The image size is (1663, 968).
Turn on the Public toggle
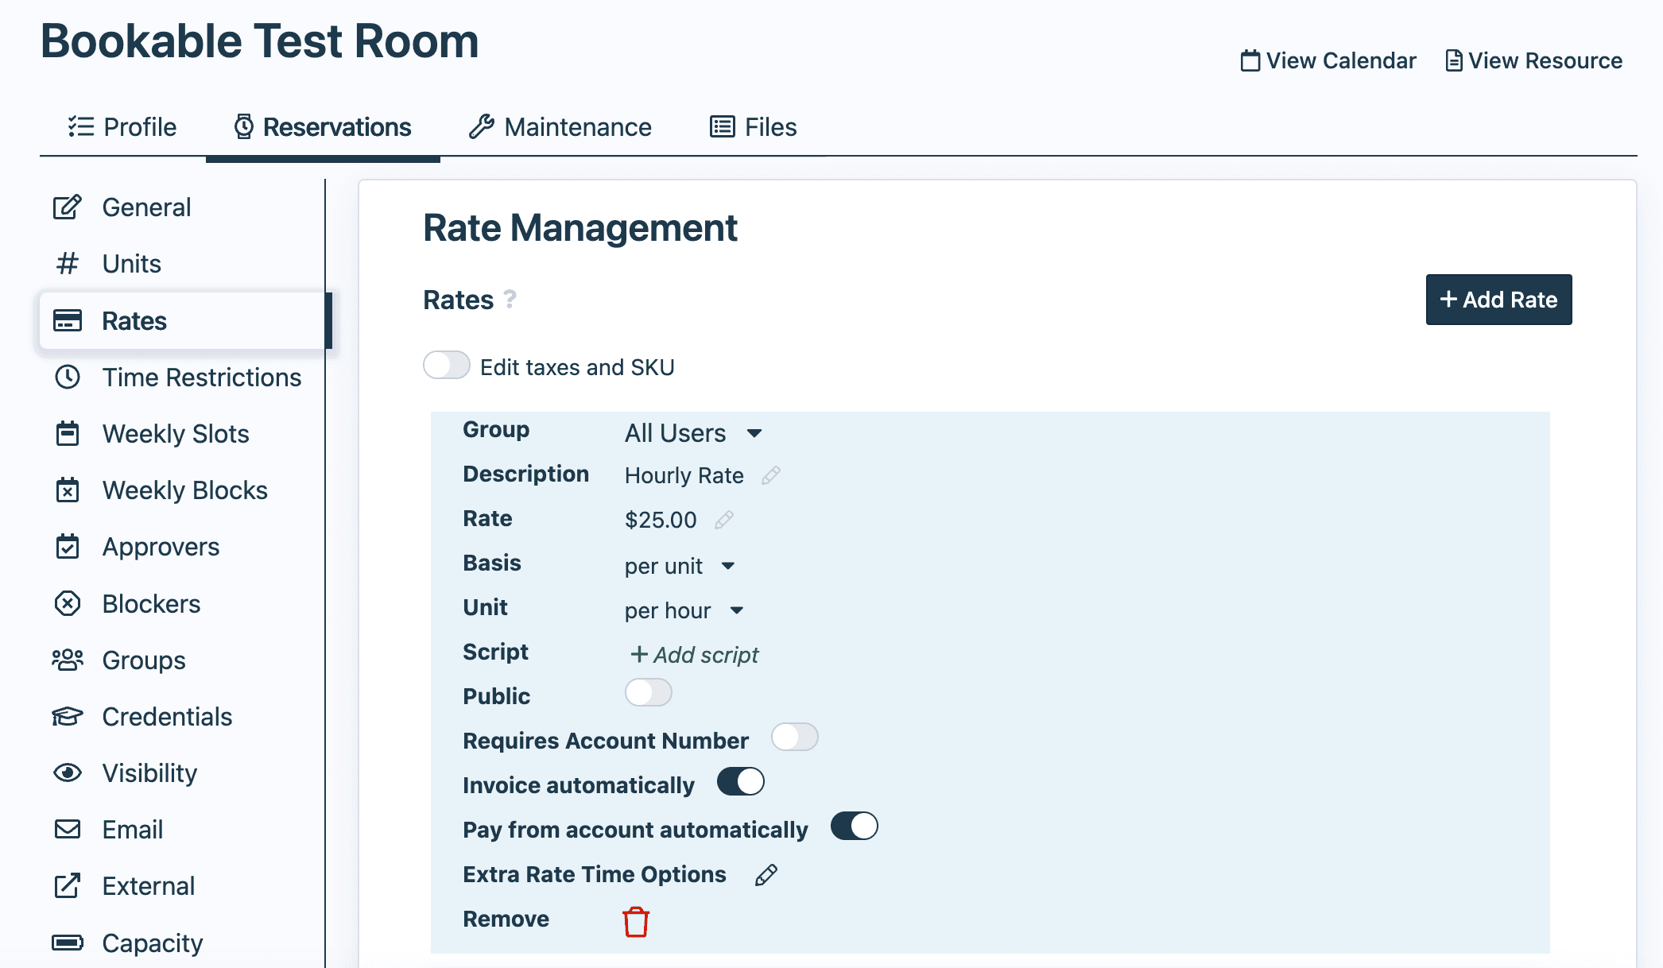tap(648, 692)
